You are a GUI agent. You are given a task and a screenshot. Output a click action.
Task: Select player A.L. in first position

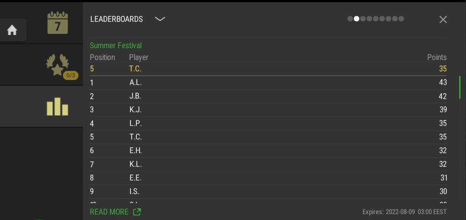click(x=269, y=83)
